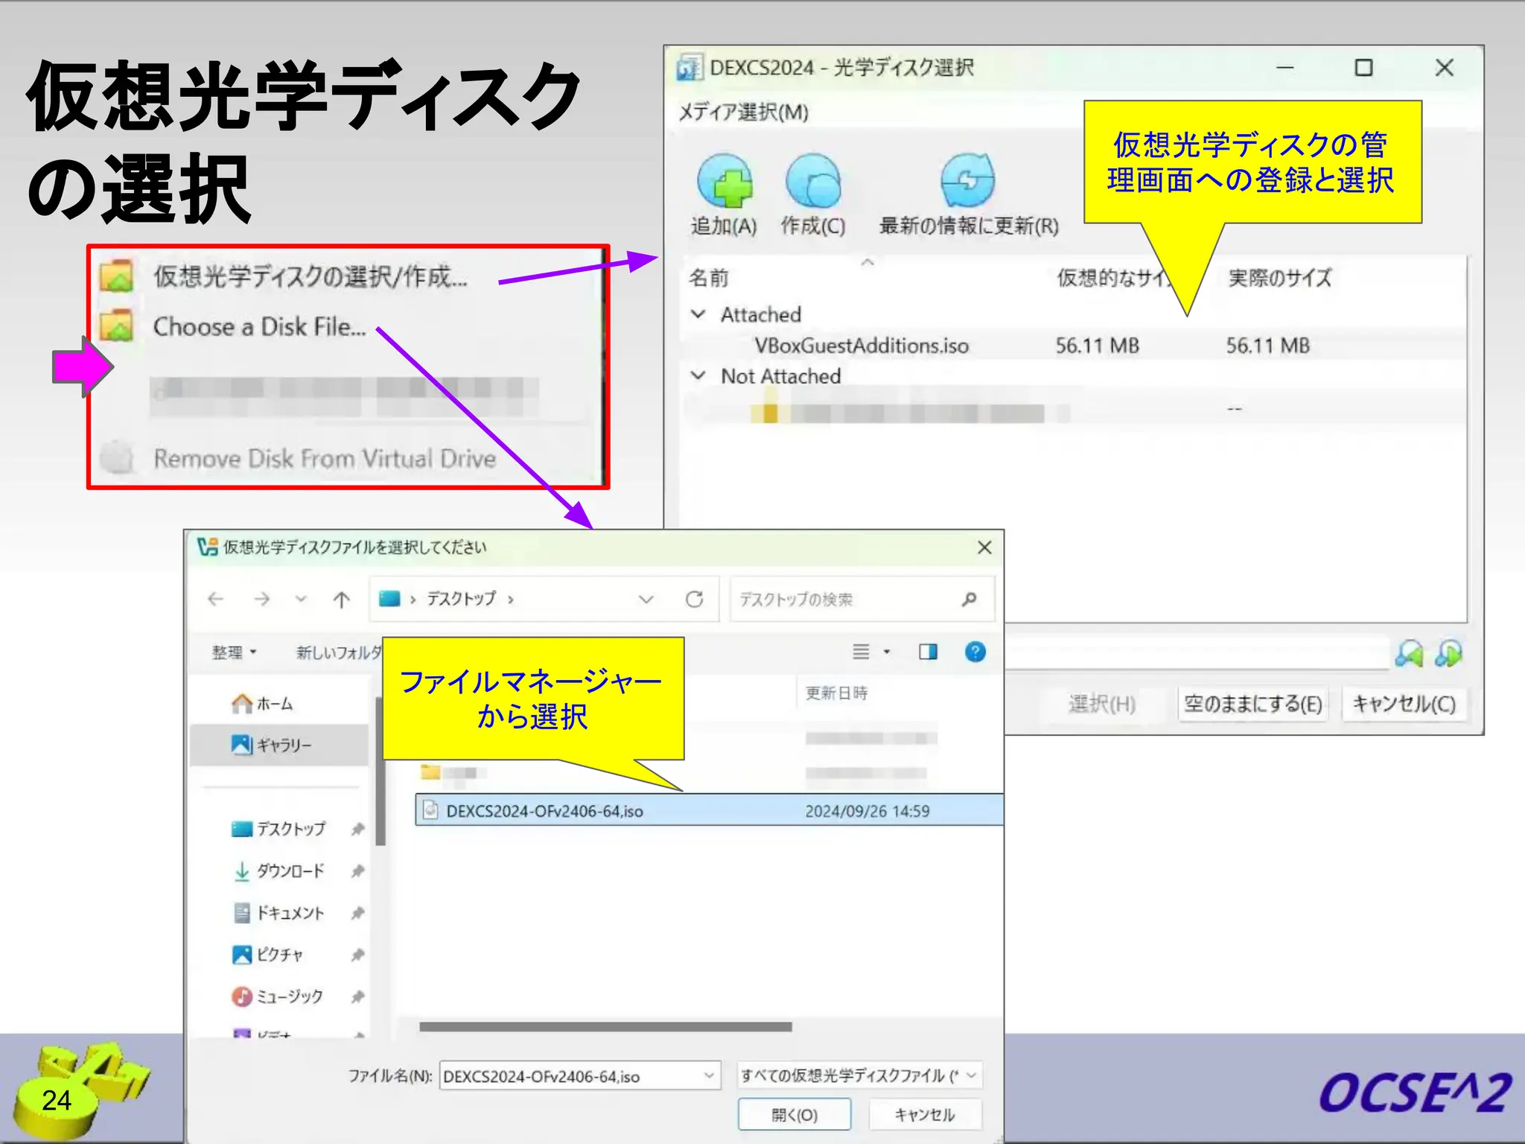
Task: Expand the view options dropdown arrow
Action: (887, 652)
